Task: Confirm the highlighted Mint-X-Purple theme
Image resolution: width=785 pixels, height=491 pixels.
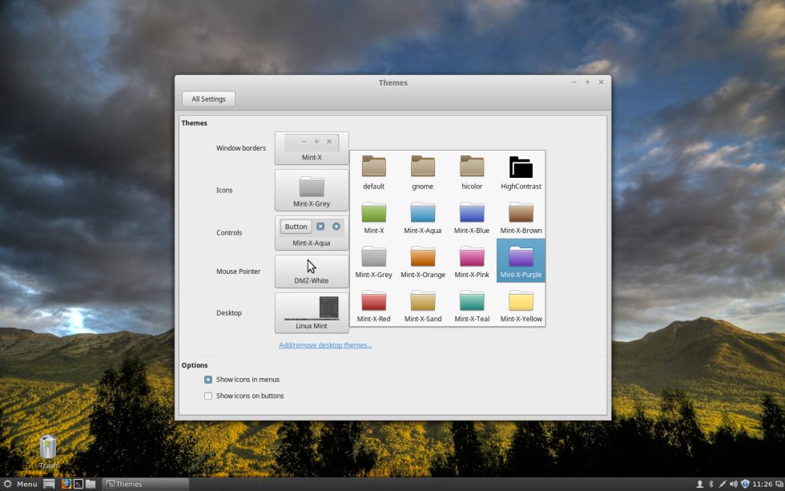Action: [521, 260]
